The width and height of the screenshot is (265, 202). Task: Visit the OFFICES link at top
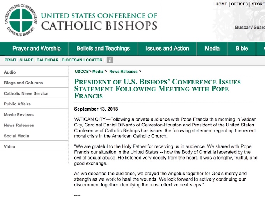(x=239, y=4)
